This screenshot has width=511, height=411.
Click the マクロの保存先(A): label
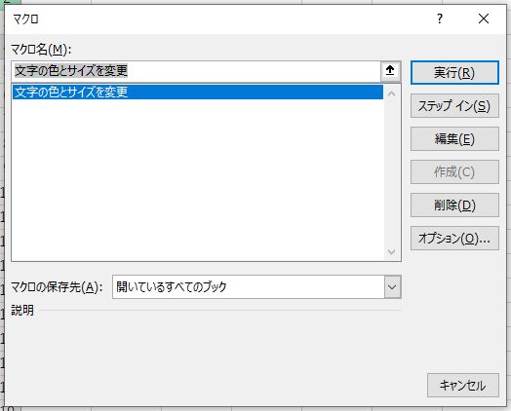pos(57,287)
